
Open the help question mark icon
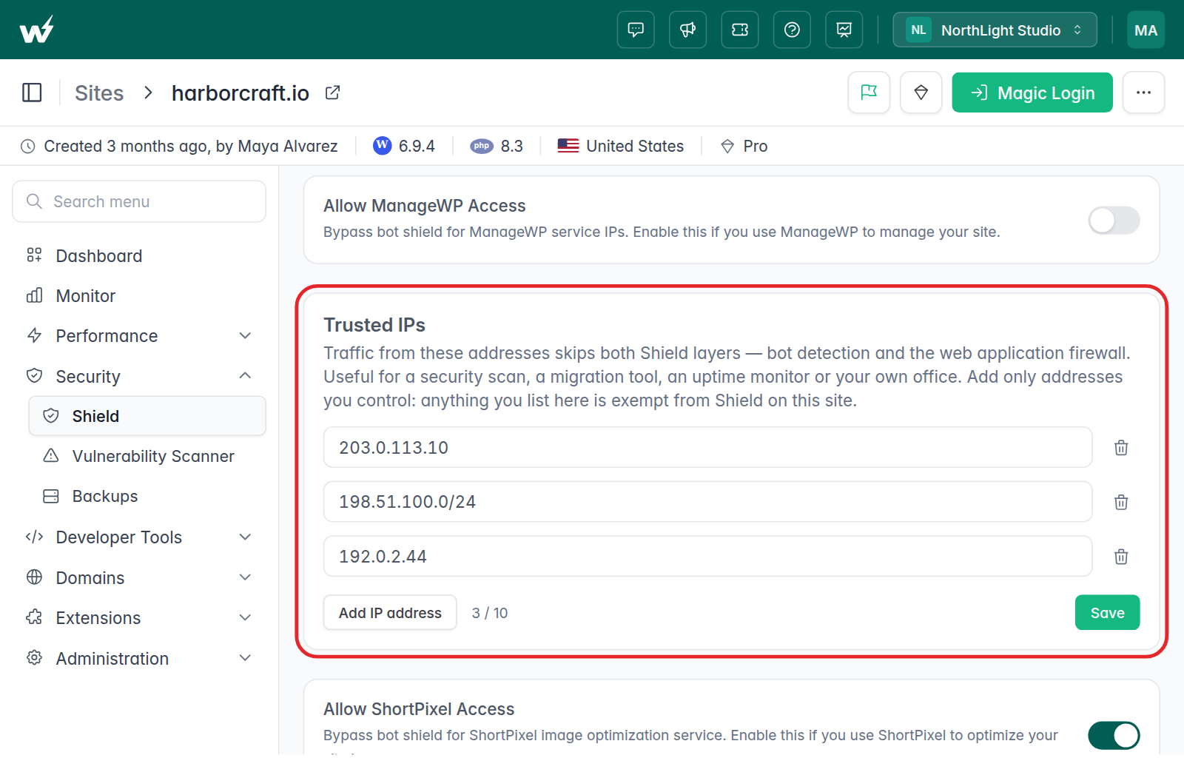pos(792,30)
